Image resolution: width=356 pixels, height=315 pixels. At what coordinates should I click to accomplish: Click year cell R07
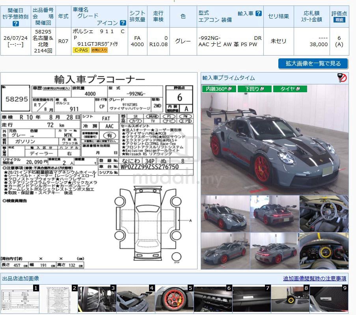[63, 41]
